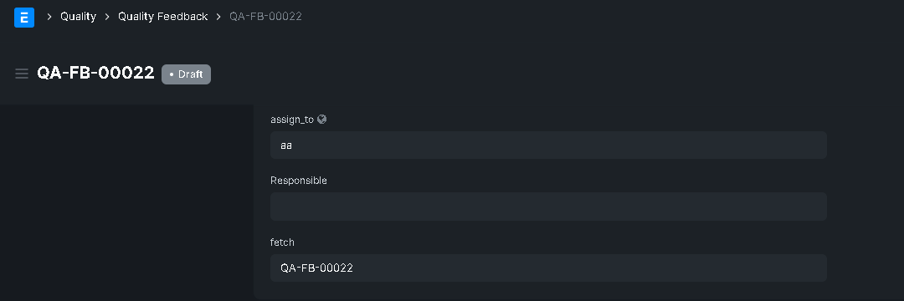Click the dot inside the Draft badge
Screen dimensions: 904x301
pos(172,74)
